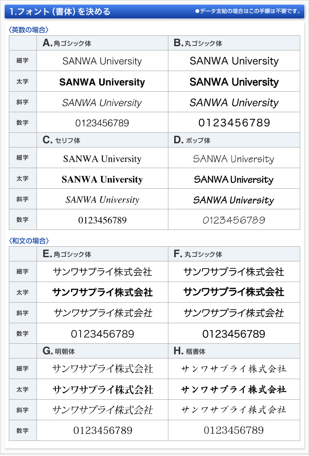309x456 pixels.
Task: Choose the italic サンワサプライ株式会社 sample under E
Action: [103, 313]
